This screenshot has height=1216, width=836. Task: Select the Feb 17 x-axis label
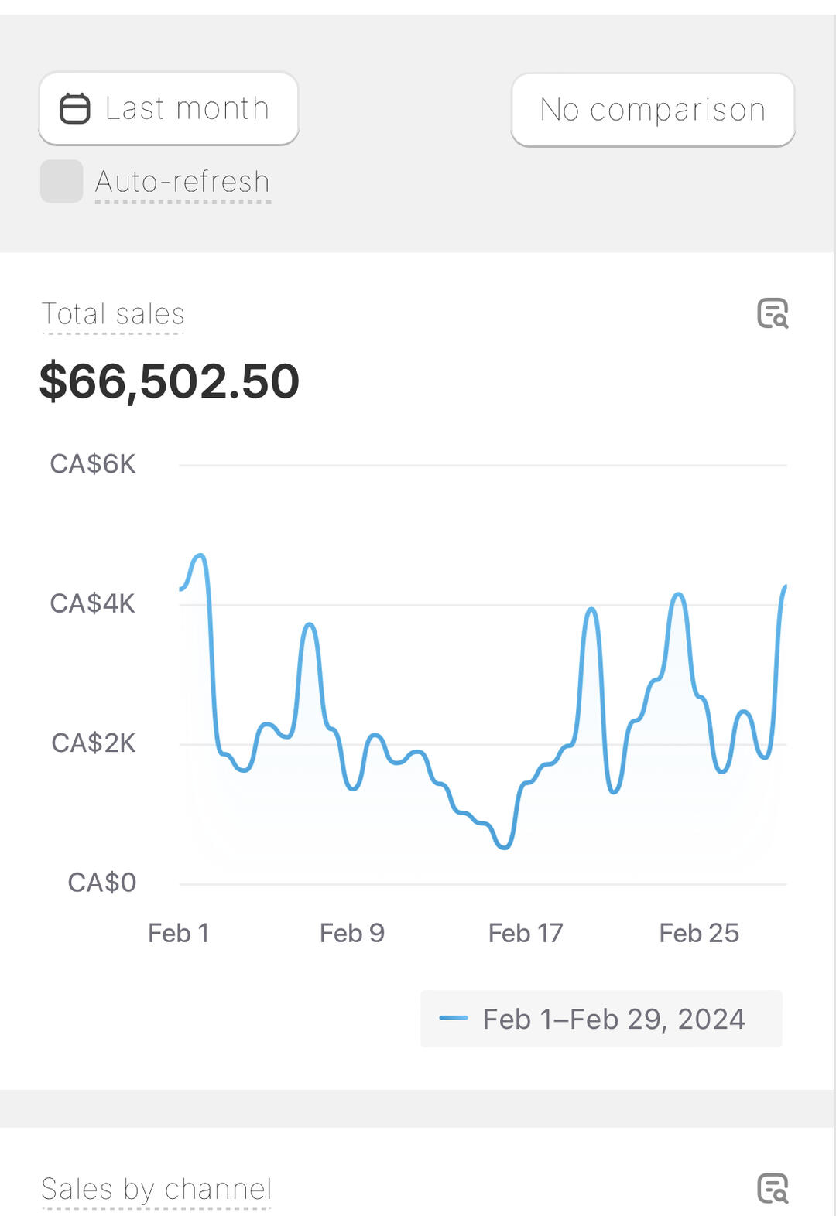click(x=526, y=933)
